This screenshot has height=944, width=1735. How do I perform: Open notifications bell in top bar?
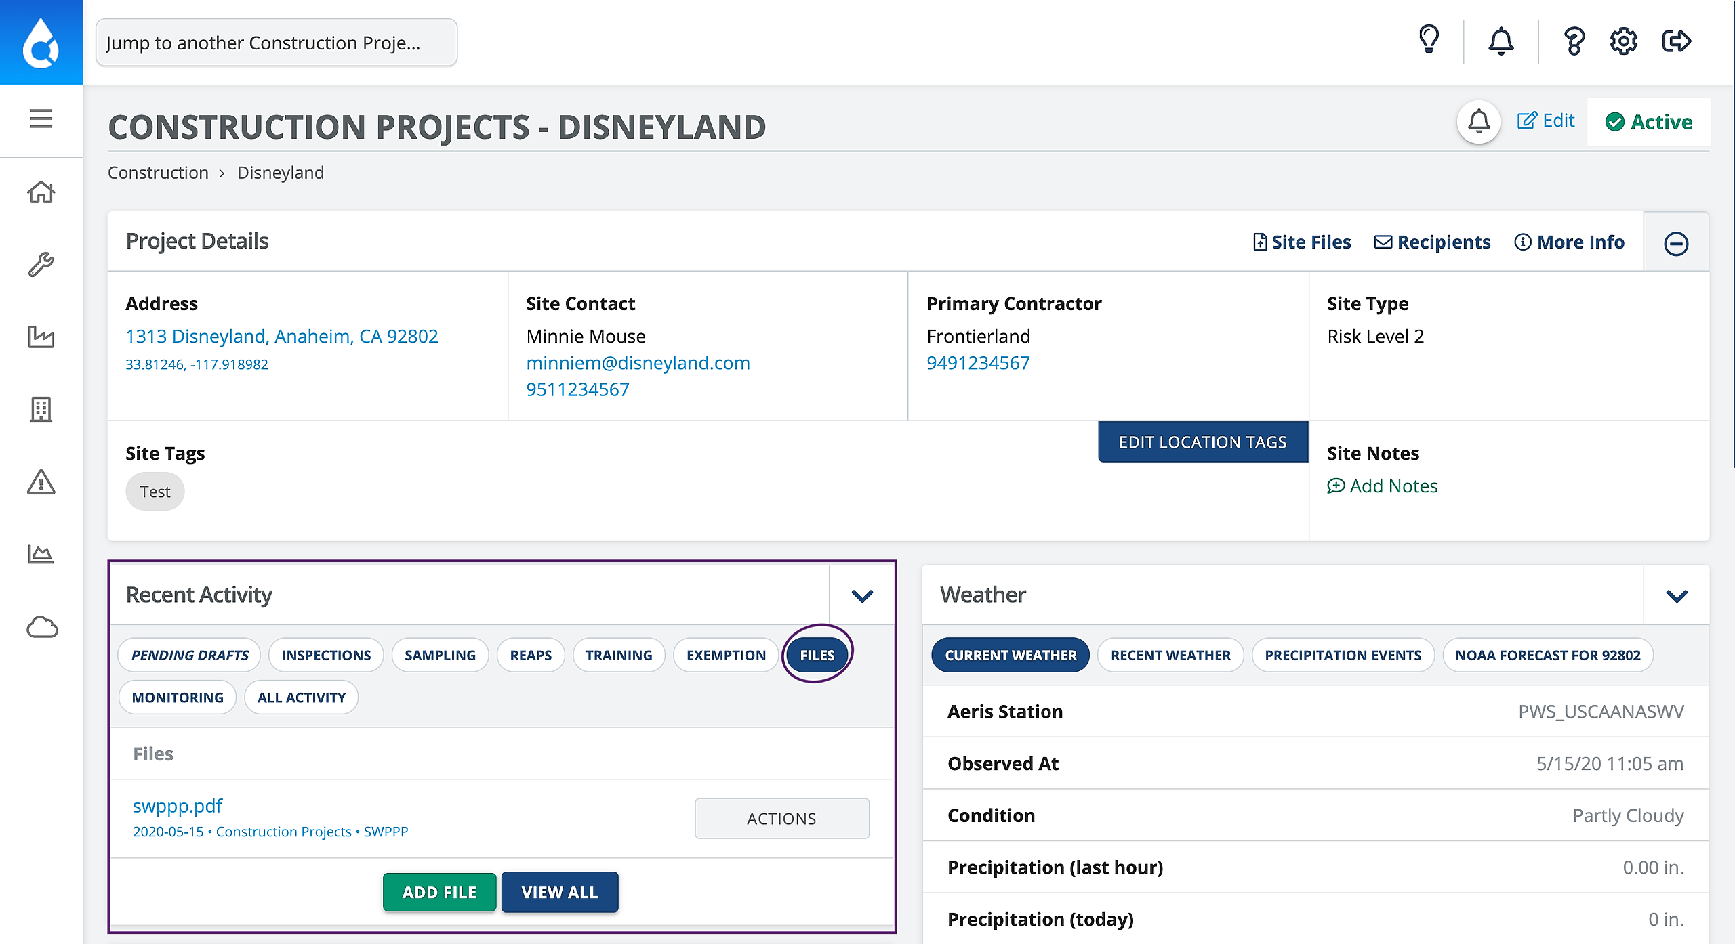pyautogui.click(x=1501, y=41)
